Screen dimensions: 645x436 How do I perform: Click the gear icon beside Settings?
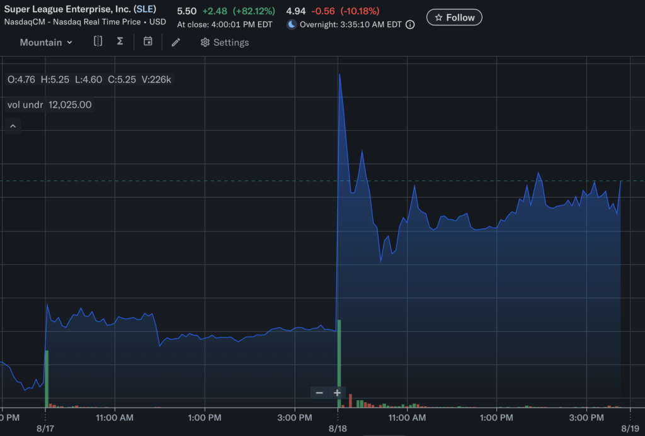pyautogui.click(x=205, y=42)
